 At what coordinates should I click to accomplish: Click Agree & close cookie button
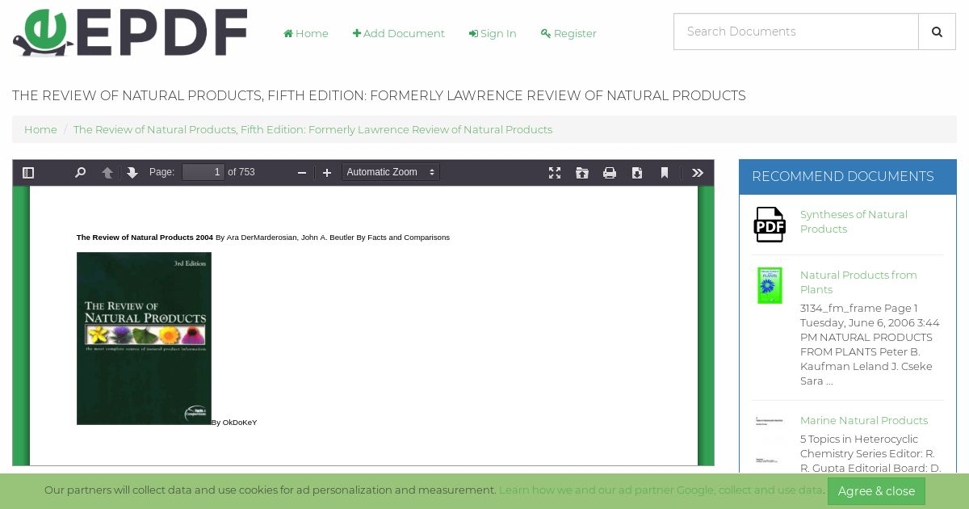click(876, 491)
